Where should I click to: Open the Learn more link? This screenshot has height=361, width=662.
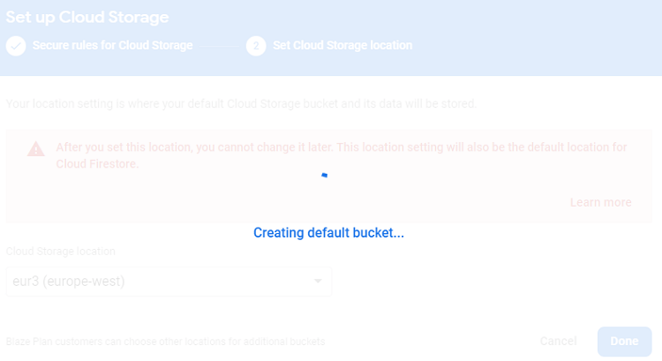click(x=601, y=202)
